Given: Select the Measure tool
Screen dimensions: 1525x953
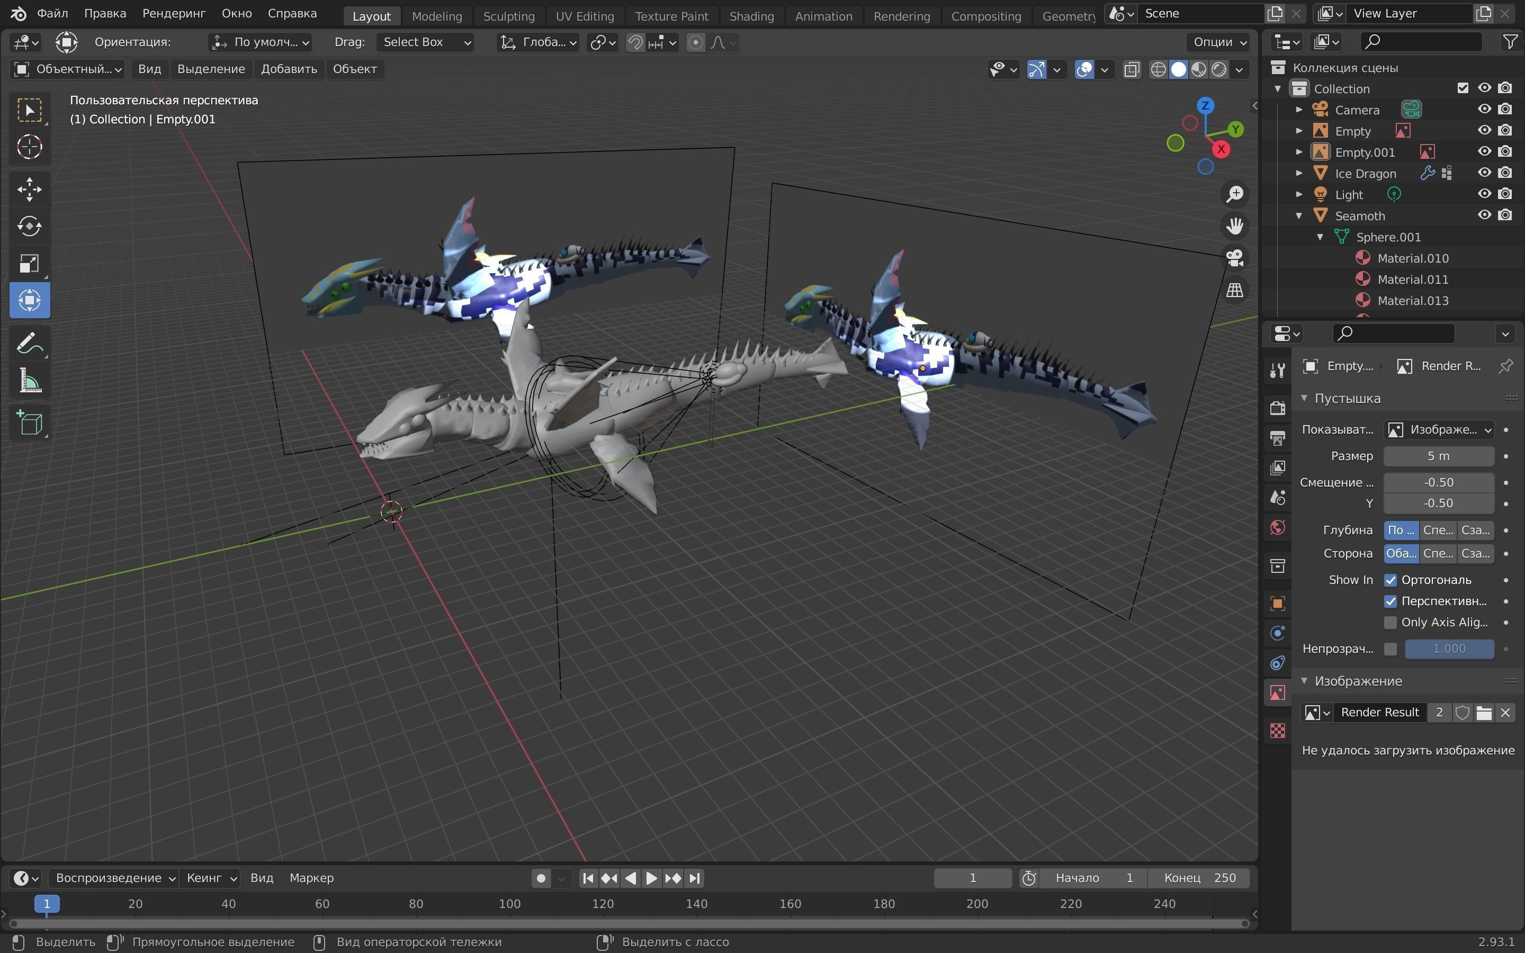Looking at the screenshot, I should 29,381.
